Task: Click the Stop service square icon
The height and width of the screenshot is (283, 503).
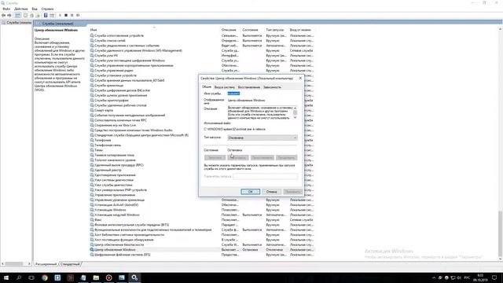Action: point(66,15)
